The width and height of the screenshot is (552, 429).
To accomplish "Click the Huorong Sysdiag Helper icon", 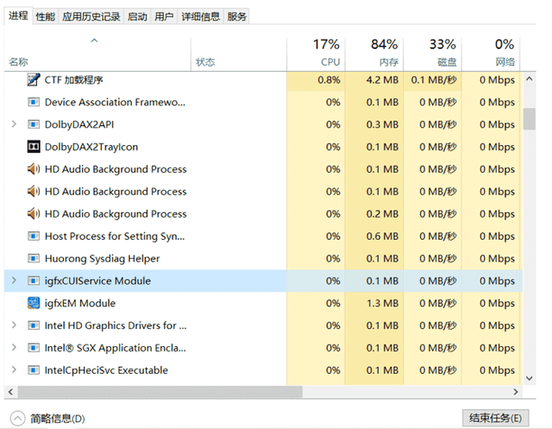I will tap(34, 258).
